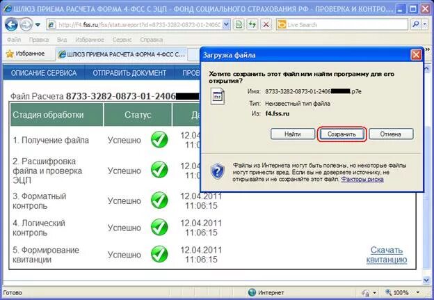Click green checkmark for Получение файла

tap(159, 140)
